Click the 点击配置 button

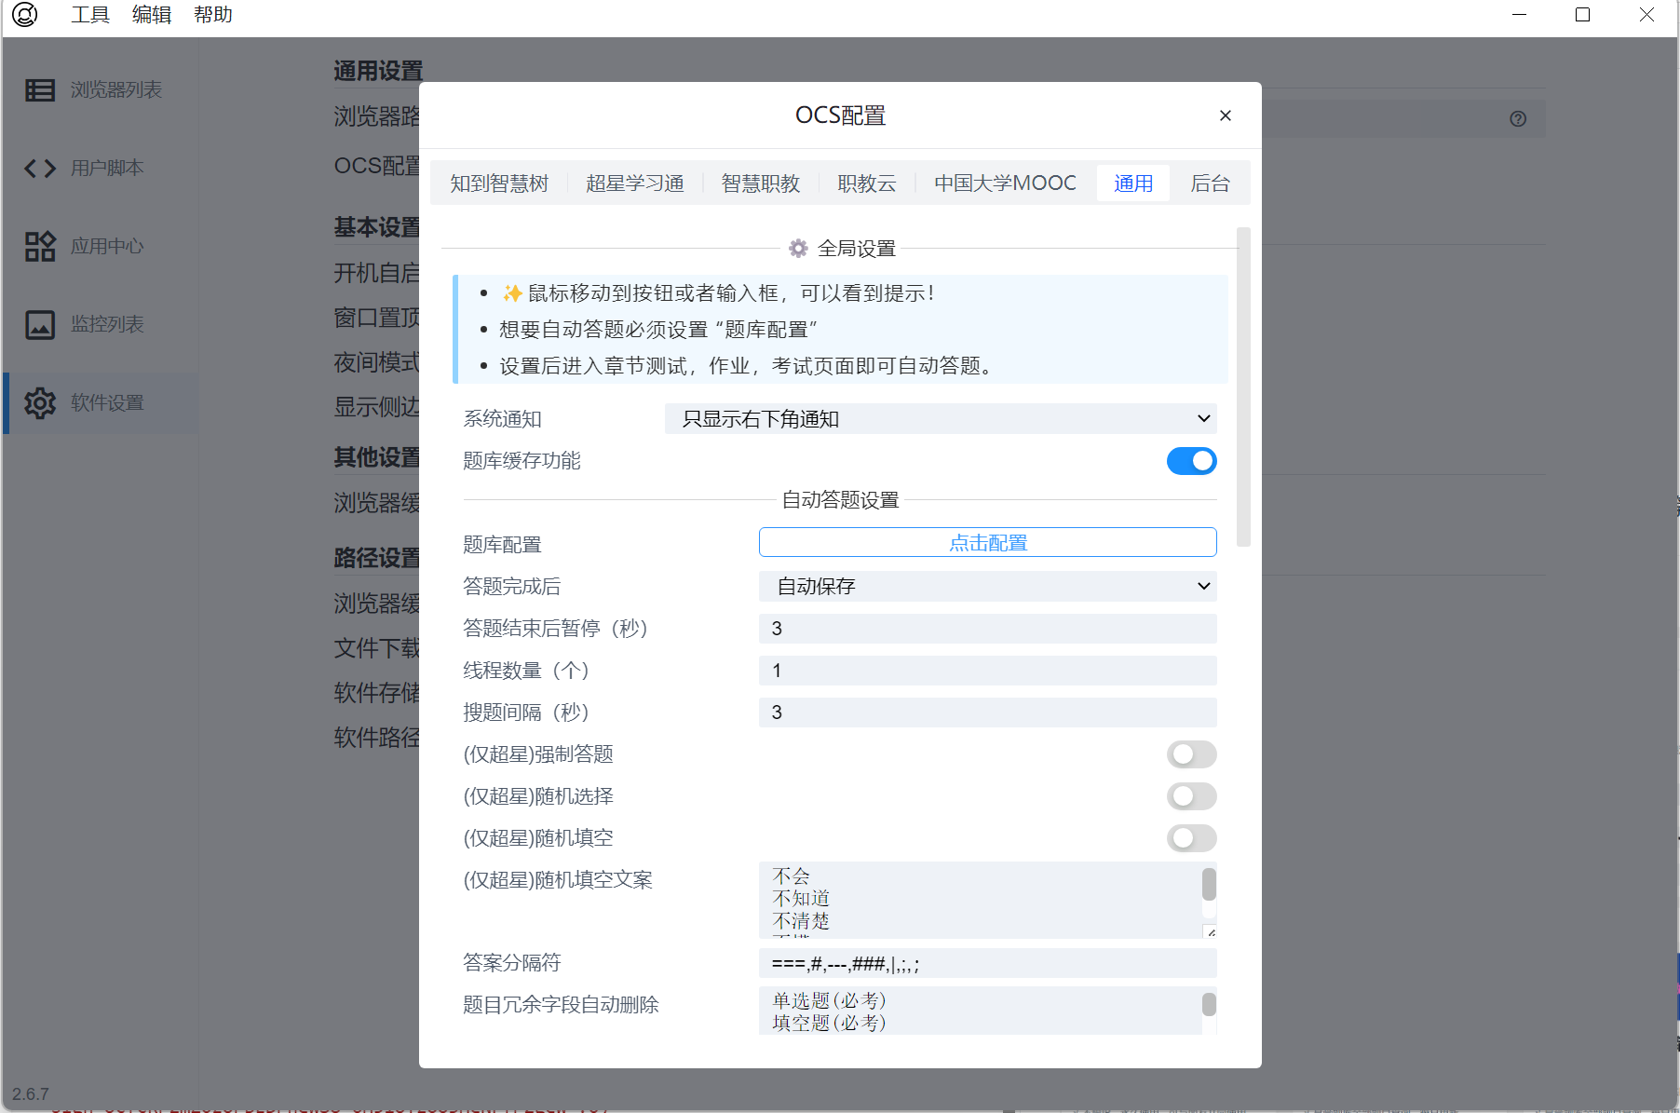pos(987,543)
